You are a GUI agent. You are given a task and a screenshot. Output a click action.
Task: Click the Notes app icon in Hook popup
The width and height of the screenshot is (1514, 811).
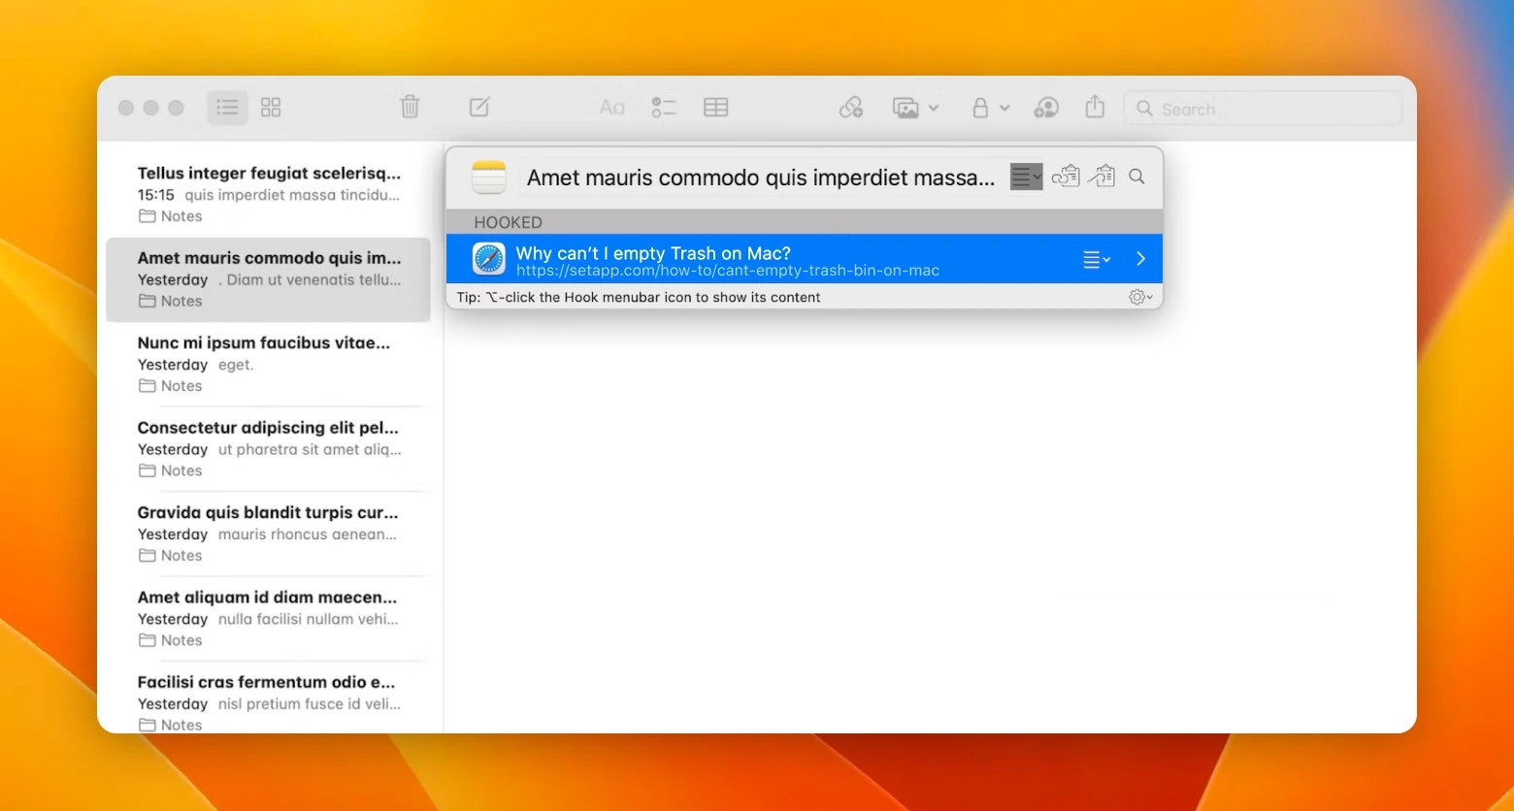(489, 178)
